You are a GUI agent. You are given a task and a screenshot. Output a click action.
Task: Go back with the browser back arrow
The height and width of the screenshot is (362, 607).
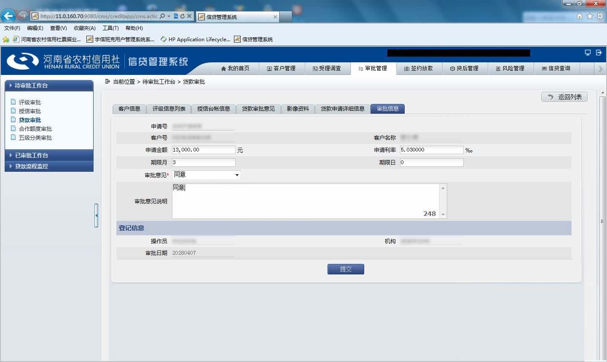click(x=8, y=16)
